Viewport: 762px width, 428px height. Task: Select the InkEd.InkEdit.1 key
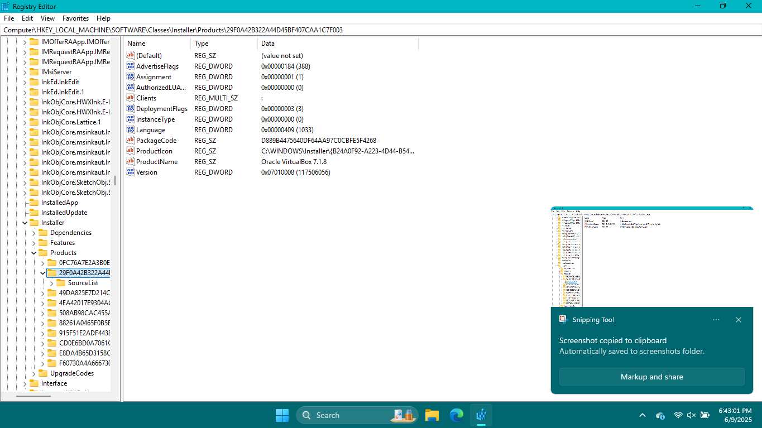pos(63,92)
